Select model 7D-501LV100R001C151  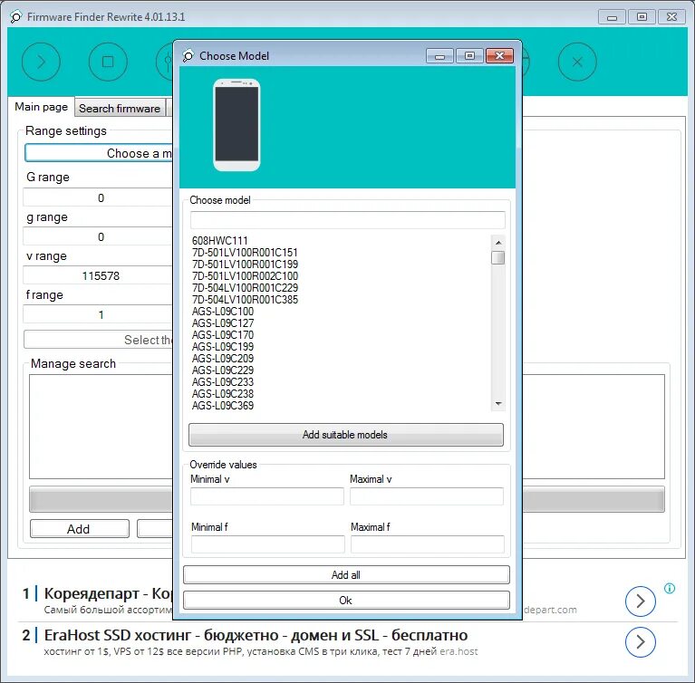coord(245,252)
